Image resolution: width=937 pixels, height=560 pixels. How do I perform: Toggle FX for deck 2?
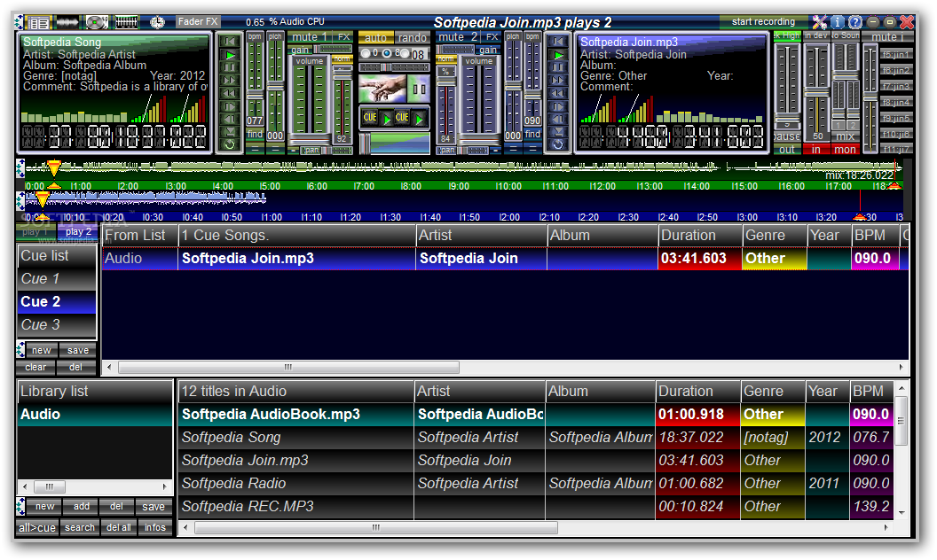point(492,37)
